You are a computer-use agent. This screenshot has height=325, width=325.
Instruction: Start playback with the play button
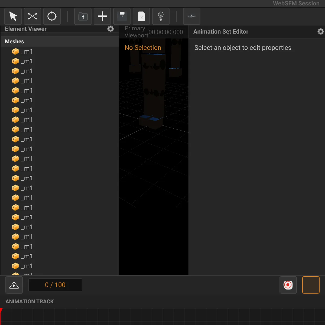14,285
